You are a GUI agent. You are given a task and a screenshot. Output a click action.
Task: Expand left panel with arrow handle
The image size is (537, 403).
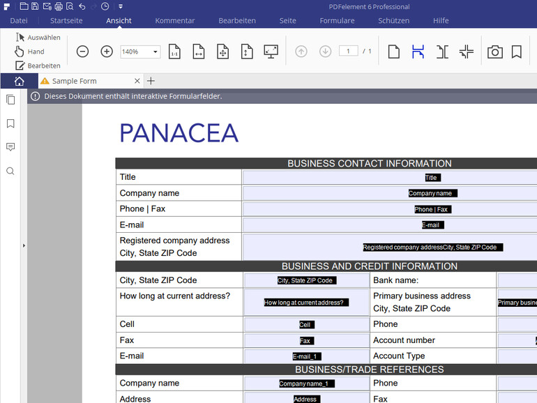[x=24, y=245]
